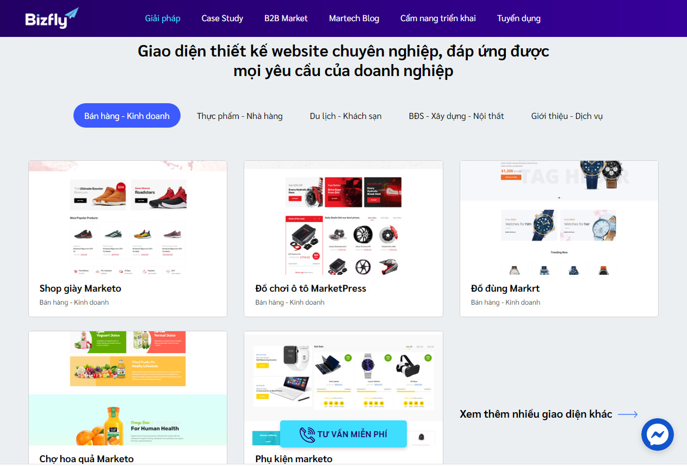
Task: Go to B2B Market page
Action: tap(286, 18)
